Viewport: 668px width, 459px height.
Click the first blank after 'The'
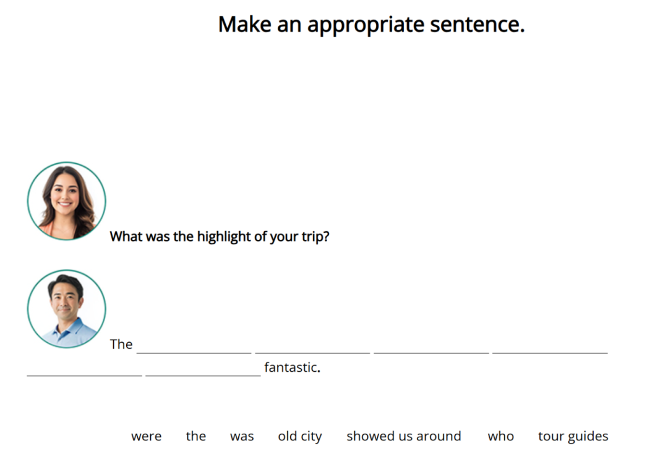pos(194,346)
